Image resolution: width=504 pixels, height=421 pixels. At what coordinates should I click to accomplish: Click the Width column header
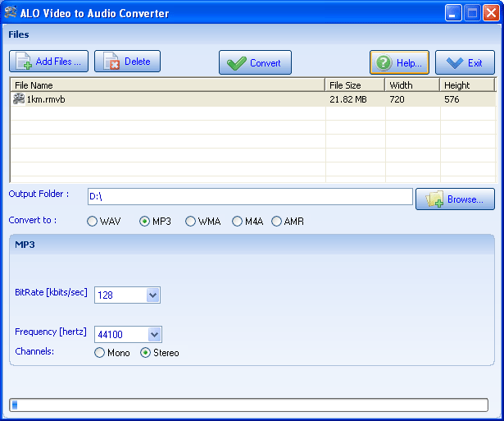[412, 85]
